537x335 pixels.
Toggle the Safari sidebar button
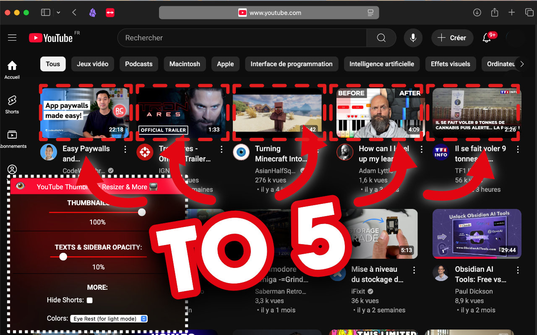[x=45, y=13]
